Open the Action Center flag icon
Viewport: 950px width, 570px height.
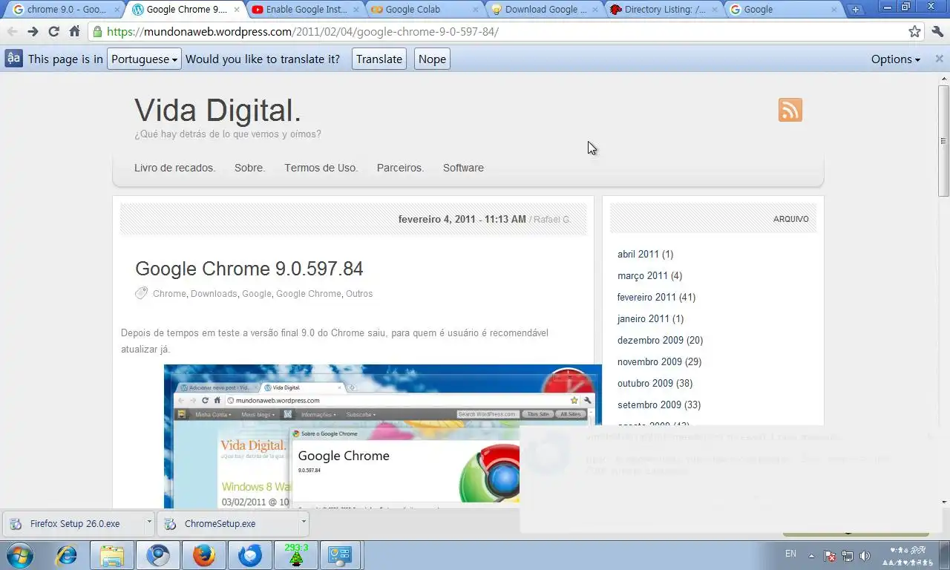pyautogui.click(x=831, y=556)
